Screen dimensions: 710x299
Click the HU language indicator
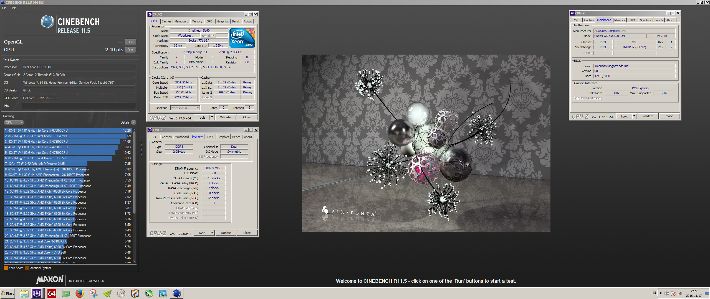coord(654,293)
